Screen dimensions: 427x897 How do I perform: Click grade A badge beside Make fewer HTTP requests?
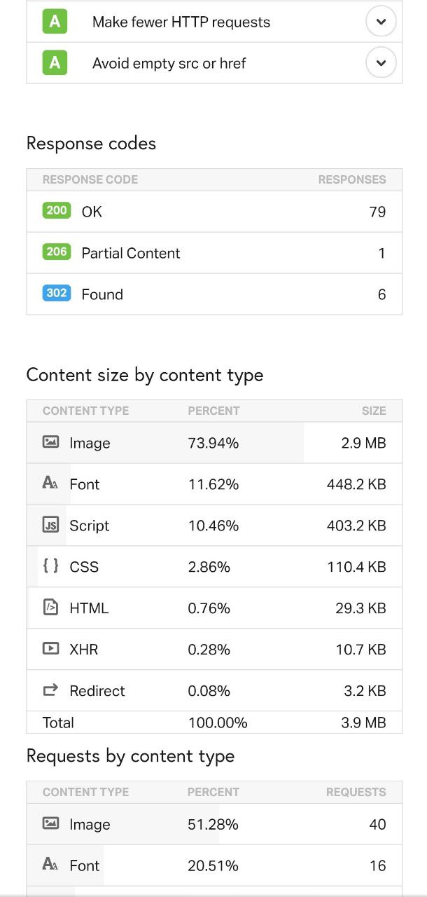55,22
